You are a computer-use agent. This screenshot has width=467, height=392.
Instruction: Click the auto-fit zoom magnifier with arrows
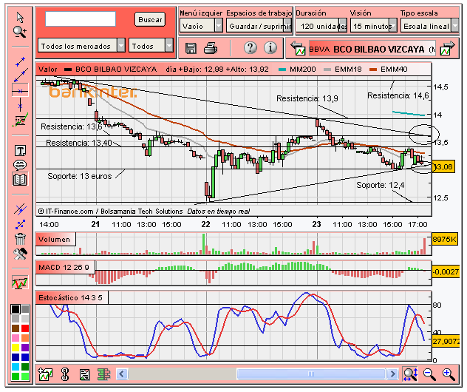pos(410,374)
